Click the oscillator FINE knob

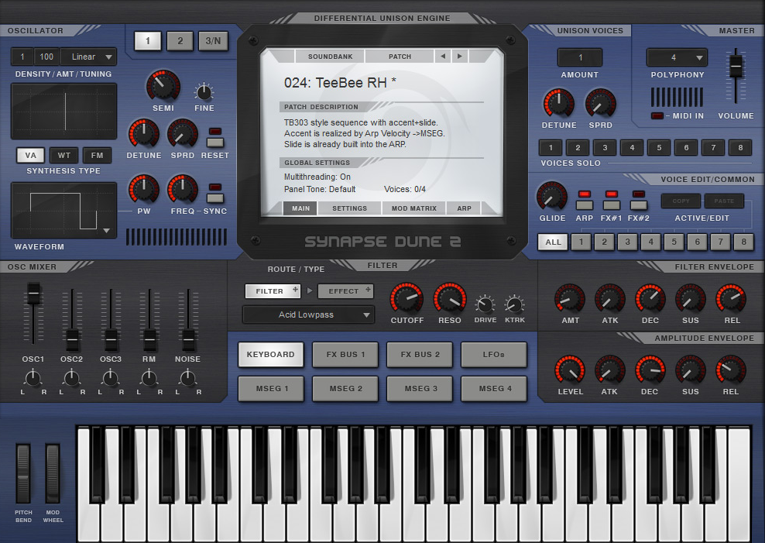click(x=204, y=91)
